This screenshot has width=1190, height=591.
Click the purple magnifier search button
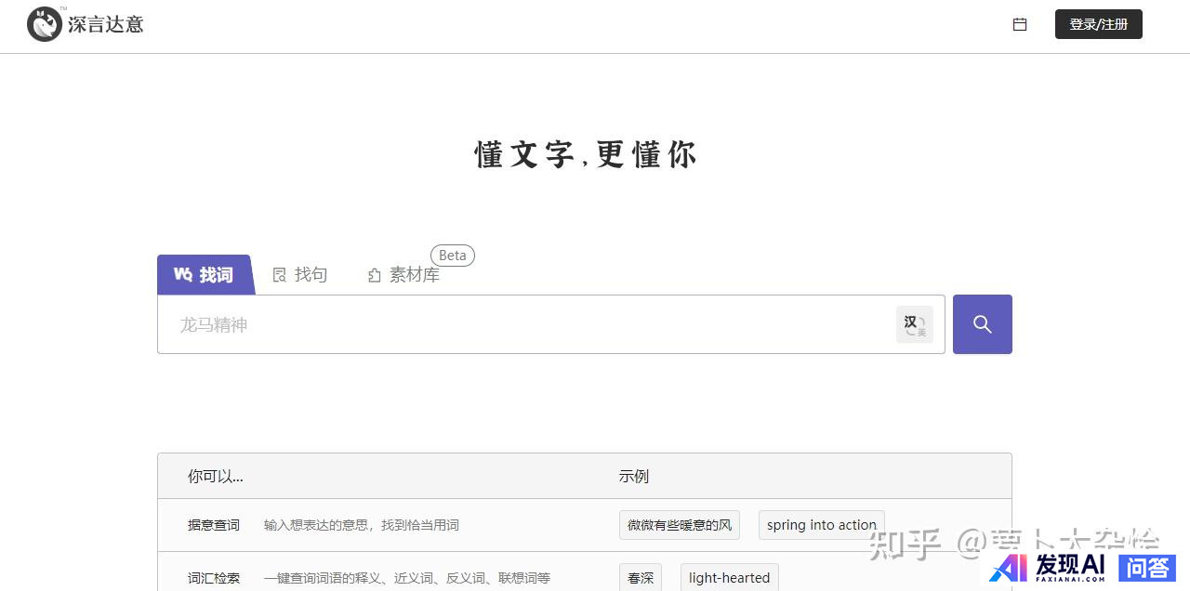982,324
